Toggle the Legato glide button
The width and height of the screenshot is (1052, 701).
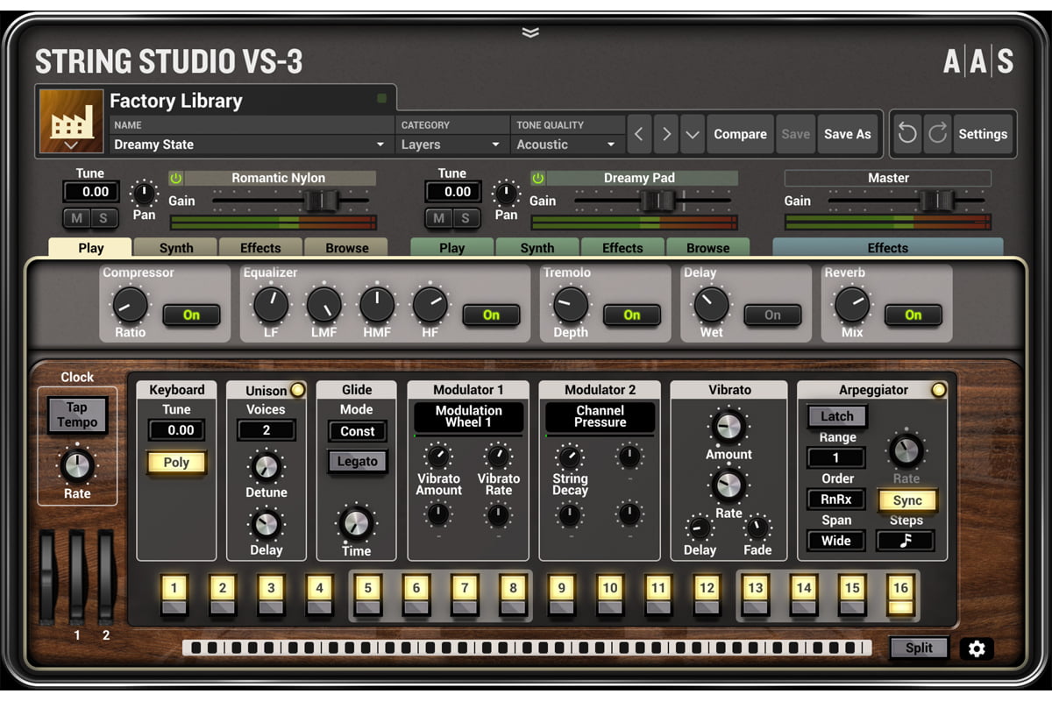(x=358, y=461)
